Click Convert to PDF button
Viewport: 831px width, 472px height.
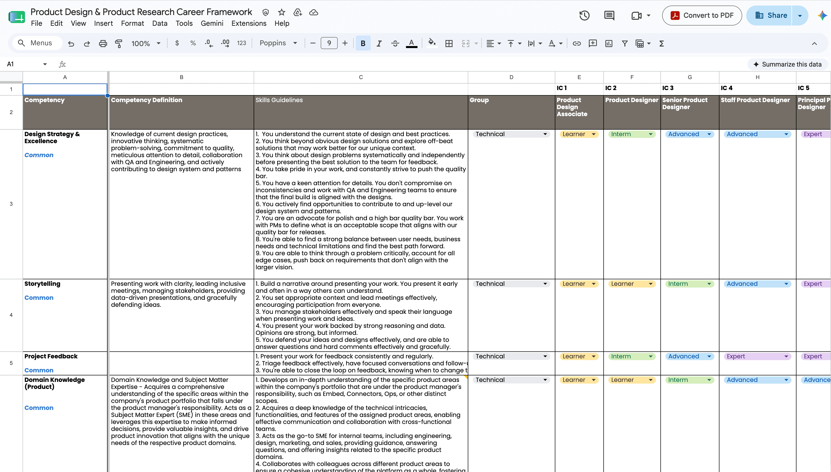click(x=702, y=15)
